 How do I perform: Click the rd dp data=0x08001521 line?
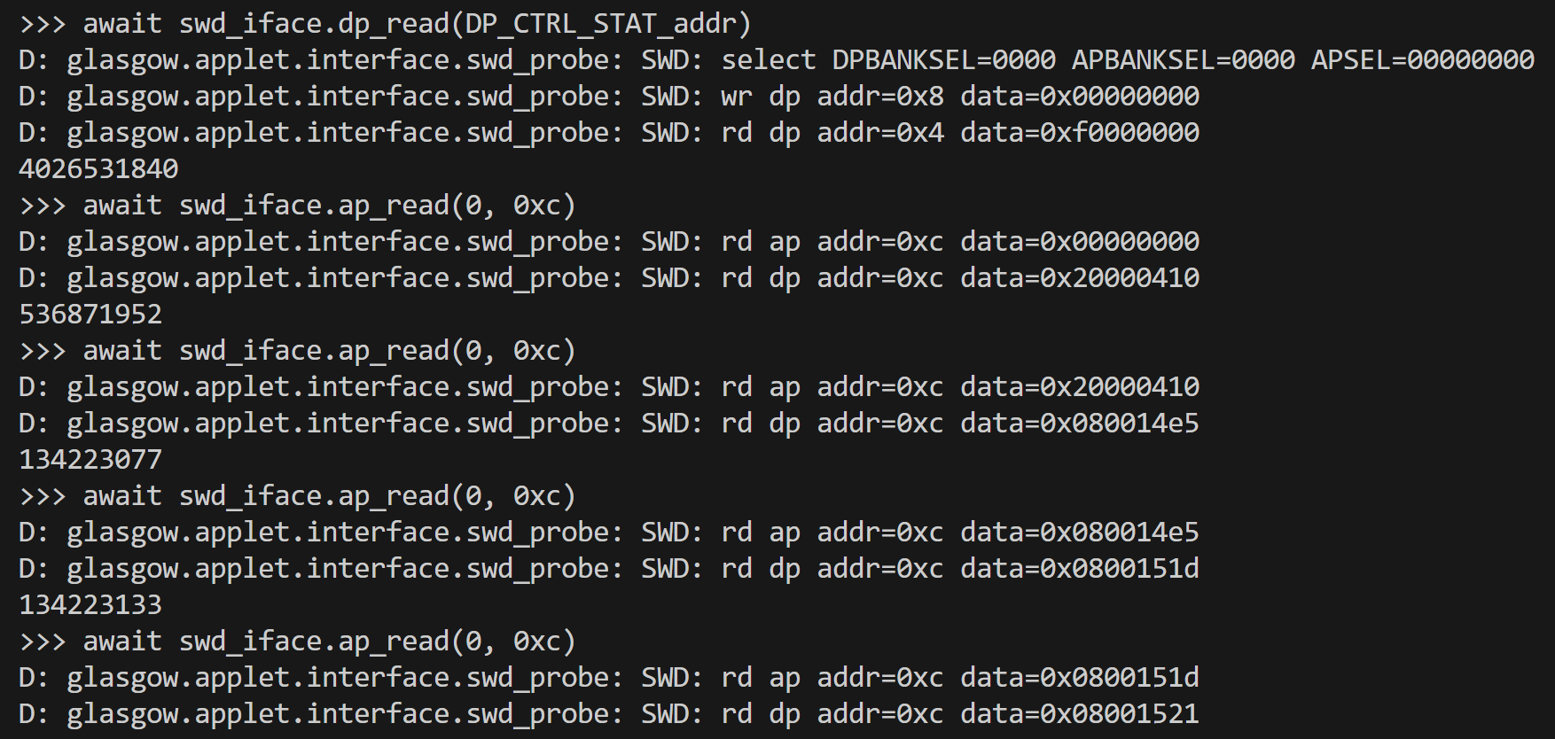[x=609, y=714]
